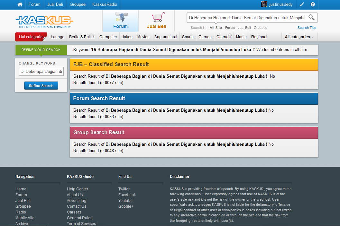Image resolution: width=340 pixels, height=226 pixels.
Task: Open the Jual Beli shopping cart section
Action: click(157, 21)
